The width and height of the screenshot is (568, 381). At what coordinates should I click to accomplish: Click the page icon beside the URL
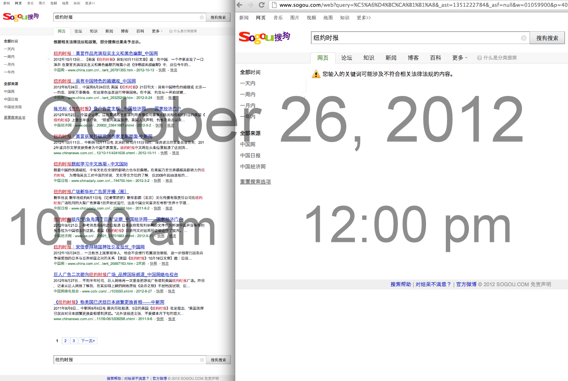(x=274, y=5)
